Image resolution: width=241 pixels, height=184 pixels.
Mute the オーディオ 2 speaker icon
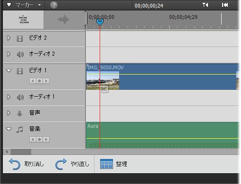tap(20, 54)
